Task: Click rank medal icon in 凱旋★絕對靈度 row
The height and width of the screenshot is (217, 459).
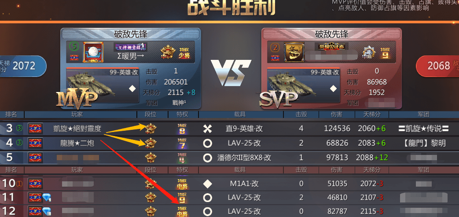Action: tap(151, 129)
